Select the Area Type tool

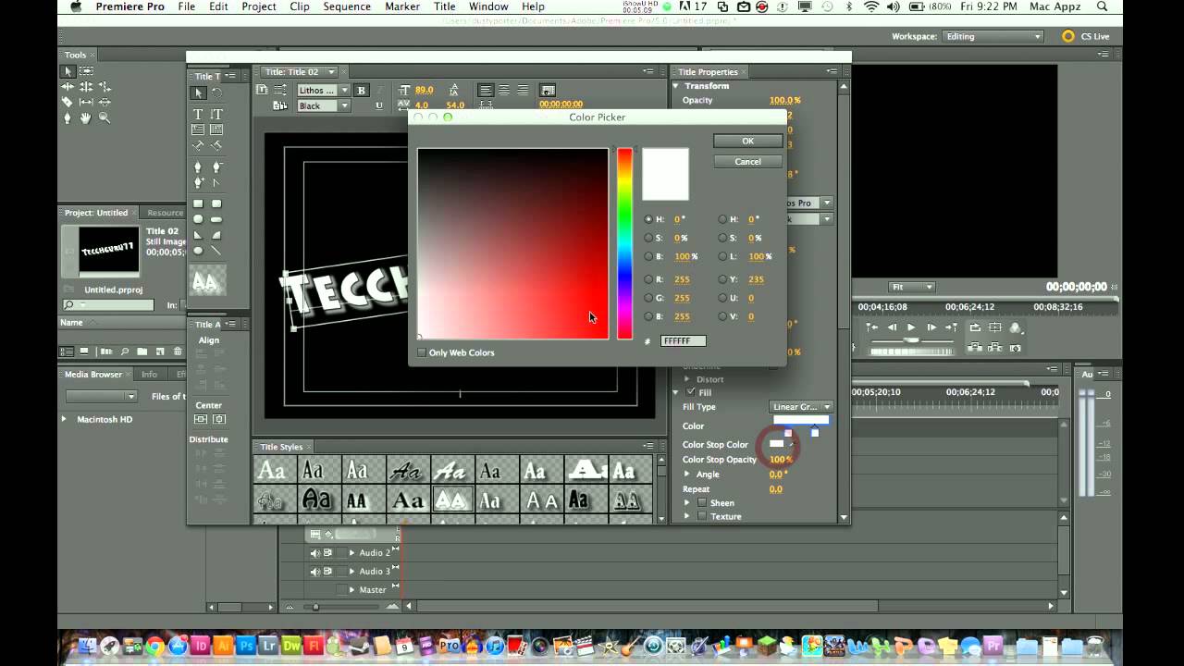[198, 129]
